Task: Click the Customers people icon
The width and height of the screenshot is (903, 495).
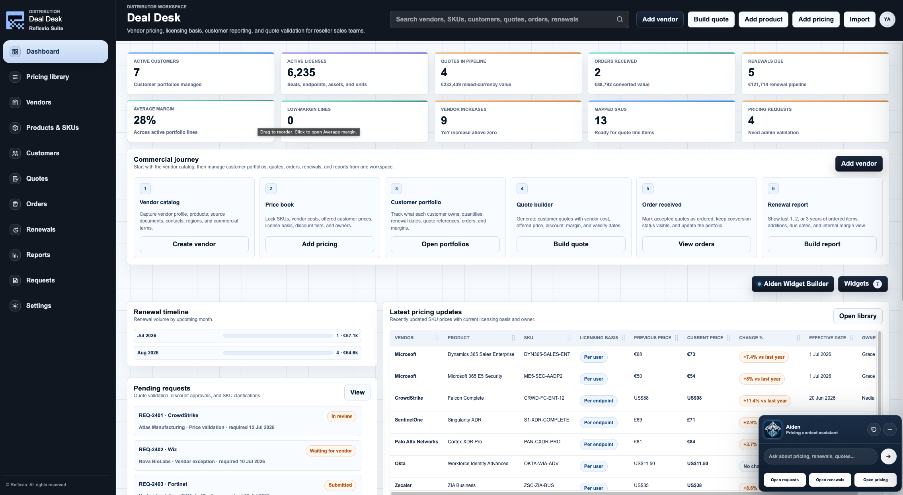Action: point(15,153)
